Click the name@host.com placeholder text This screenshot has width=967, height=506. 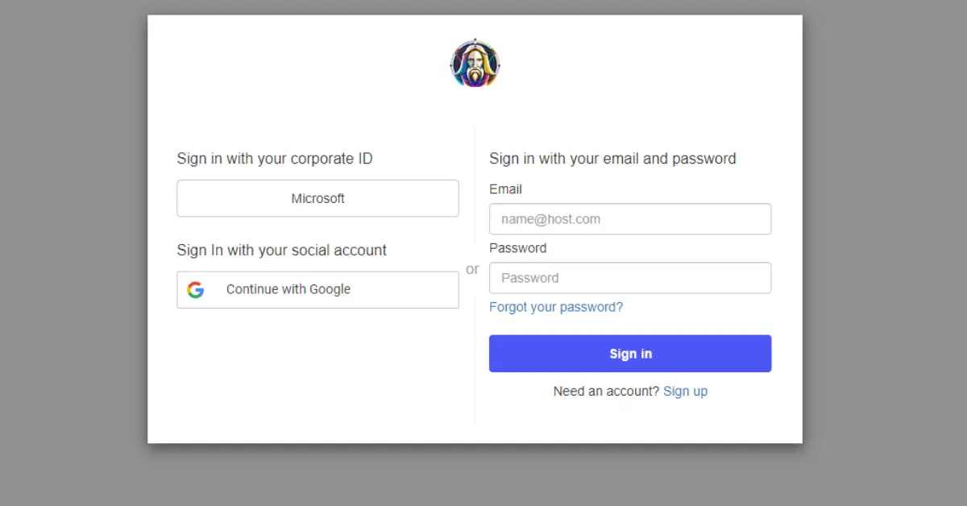pyautogui.click(x=550, y=219)
